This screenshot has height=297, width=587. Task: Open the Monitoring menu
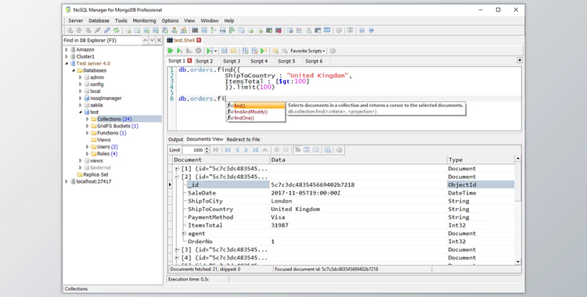click(x=144, y=20)
